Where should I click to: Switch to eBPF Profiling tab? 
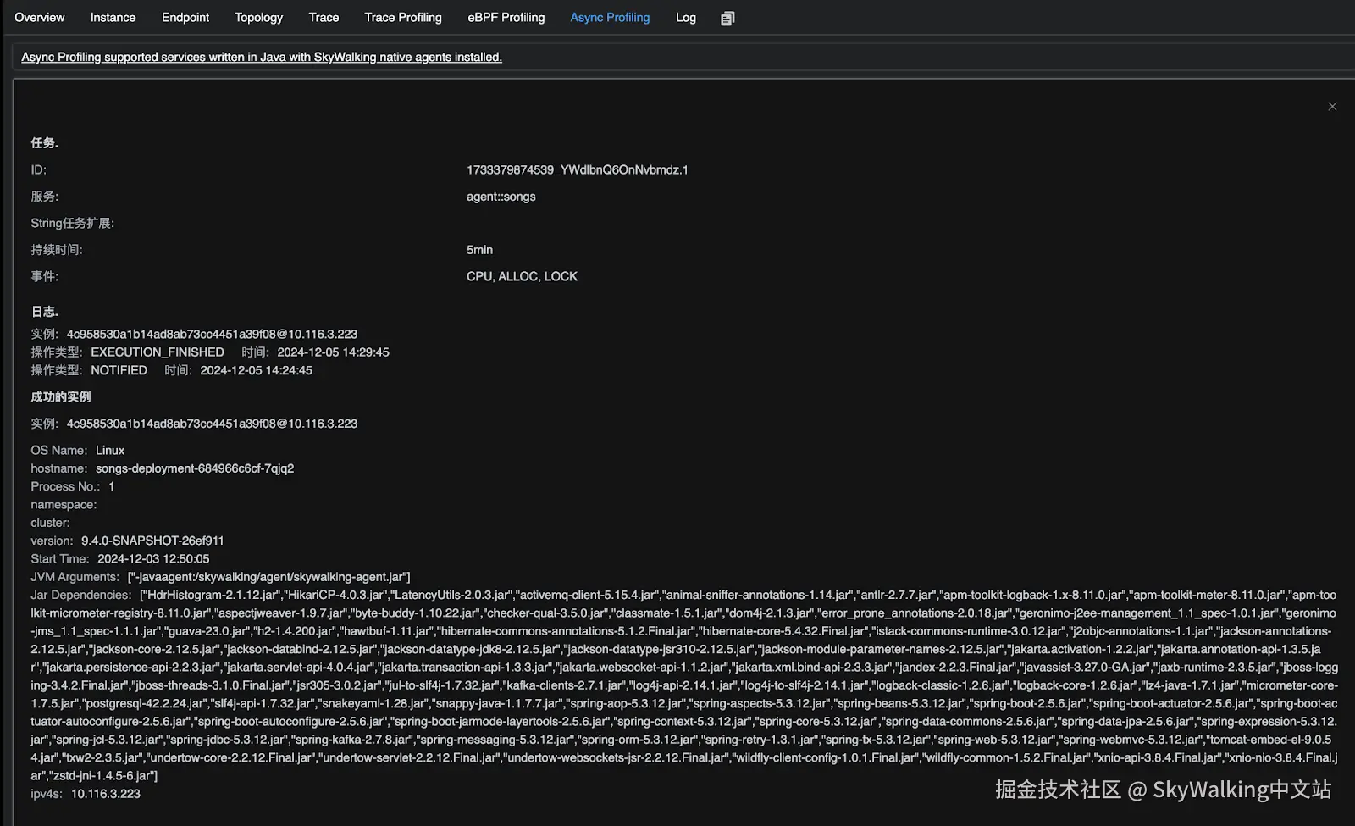click(x=506, y=17)
